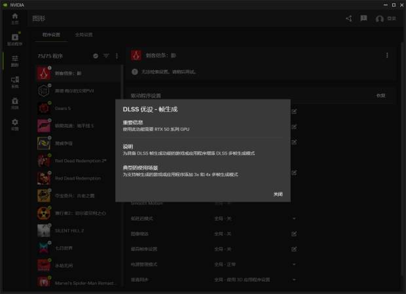
Task: Select the 图形 Graphics sidebar icon
Action: [x=15, y=61]
